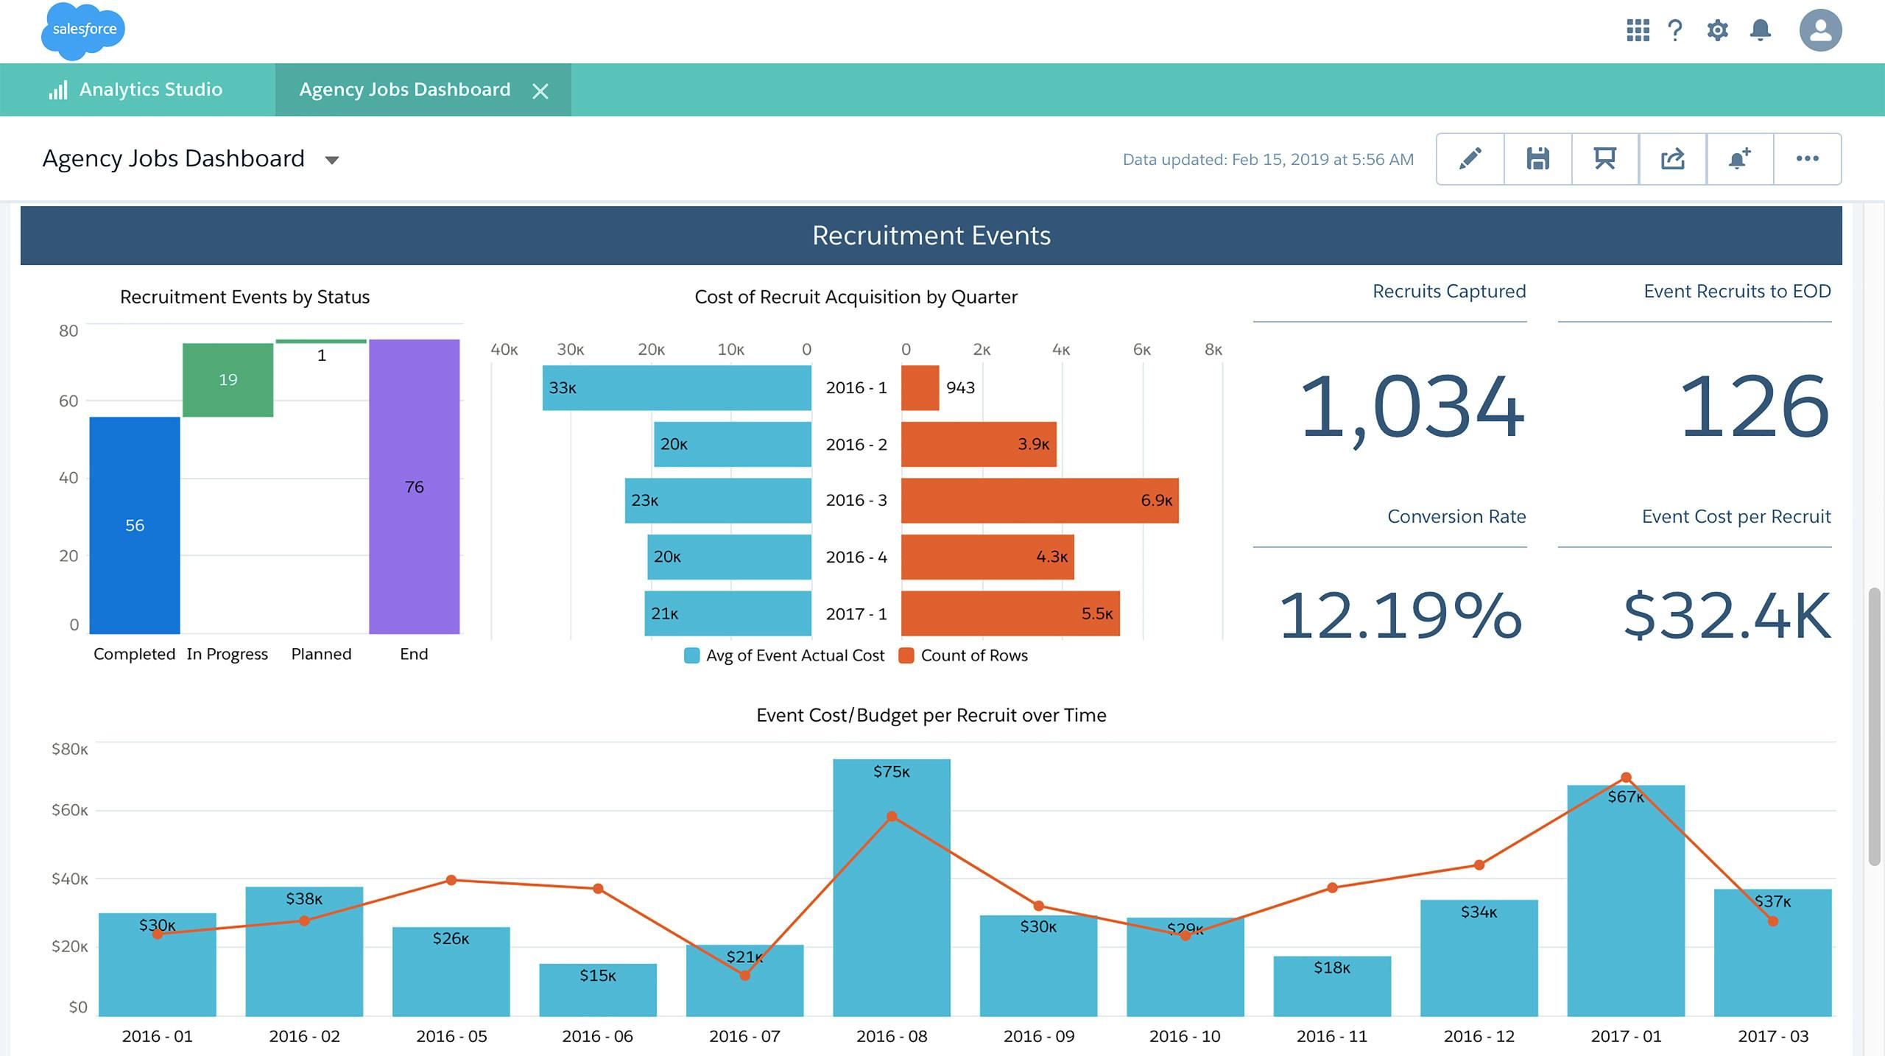The image size is (1885, 1056).
Task: Click the $26k bar for 2016 - 05
Action: pos(451,971)
